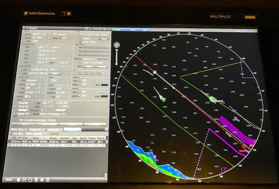Enable EBL1 checkbox
The width and height of the screenshot is (279, 189).
[x=80, y=81]
